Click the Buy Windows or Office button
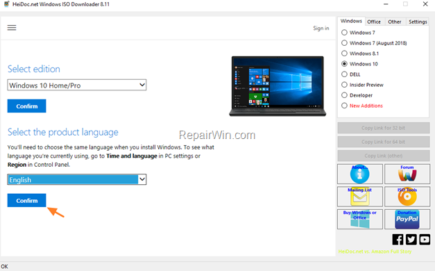Screen dimensions: 435x271 [360, 220]
